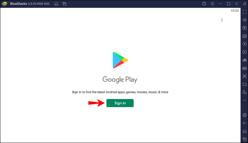This screenshot has width=248, height=143.
Task: Maximize the BlueStacks window
Action: (228, 4)
